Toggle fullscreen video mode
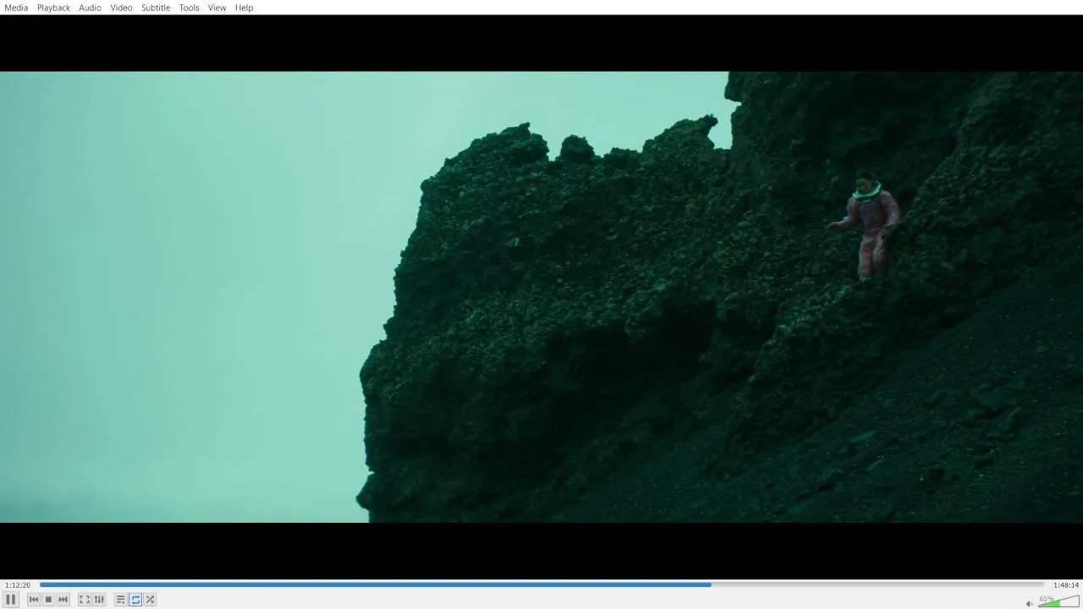 coord(85,600)
